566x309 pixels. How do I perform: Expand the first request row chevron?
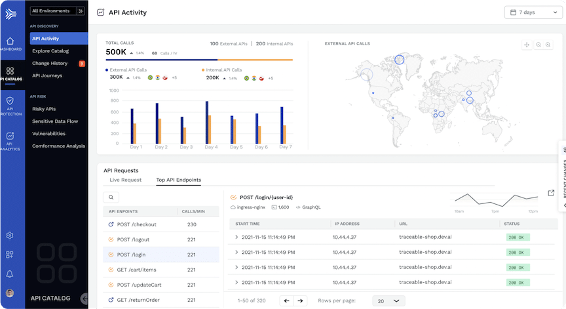click(236, 237)
